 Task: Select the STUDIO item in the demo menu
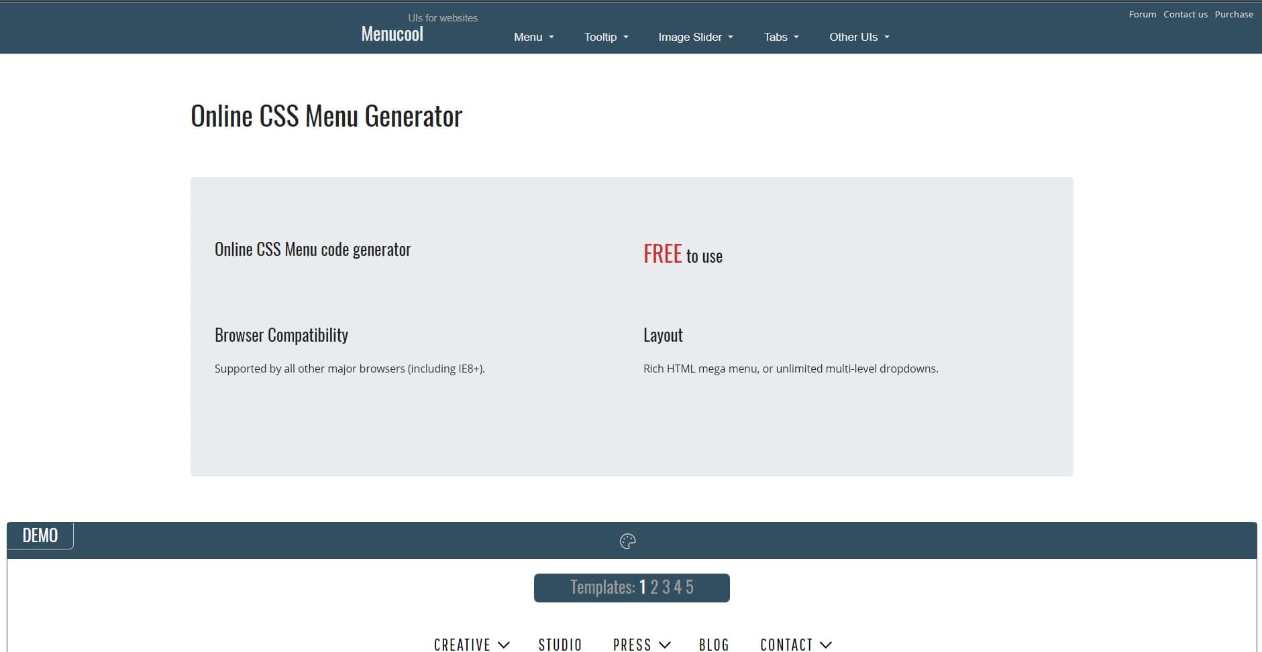[560, 644]
